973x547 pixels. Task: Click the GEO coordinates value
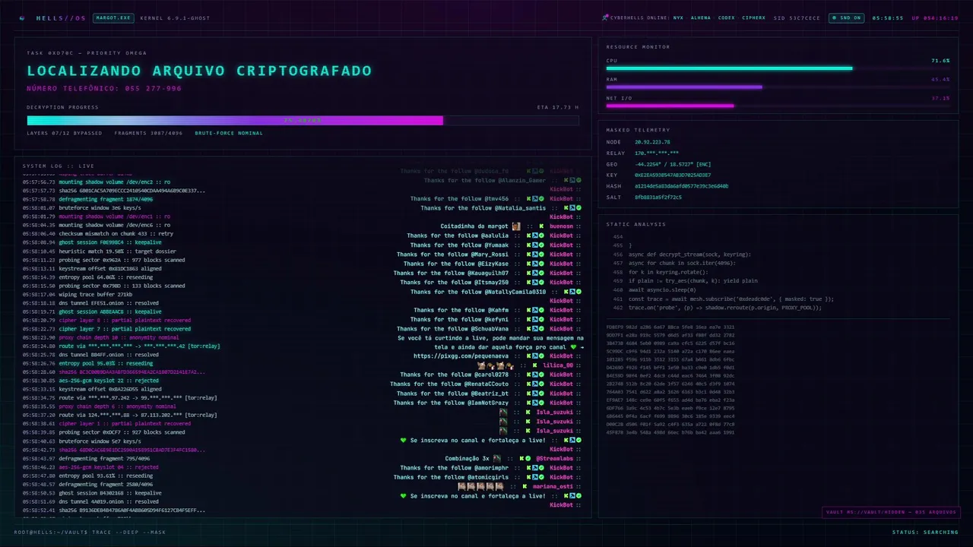(673, 164)
